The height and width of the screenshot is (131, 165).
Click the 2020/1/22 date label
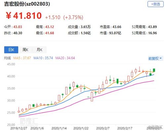[81, 128]
